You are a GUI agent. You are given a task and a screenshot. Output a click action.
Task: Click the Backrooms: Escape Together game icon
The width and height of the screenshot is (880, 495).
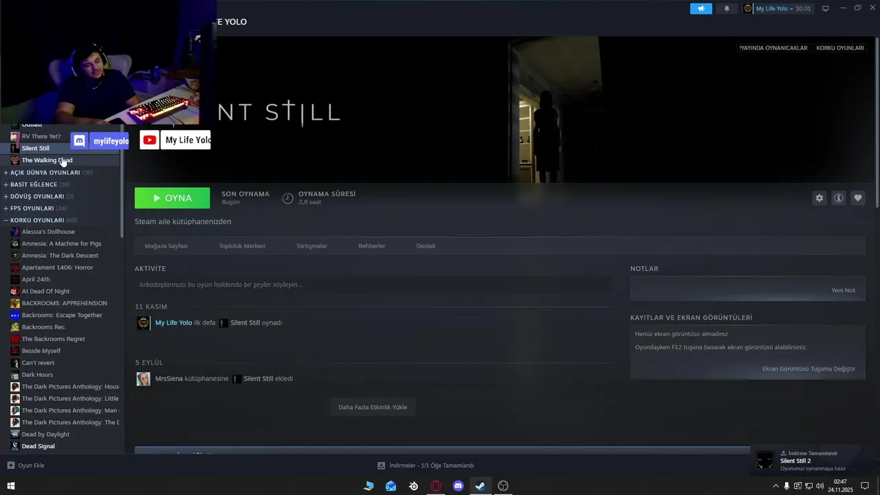15,315
